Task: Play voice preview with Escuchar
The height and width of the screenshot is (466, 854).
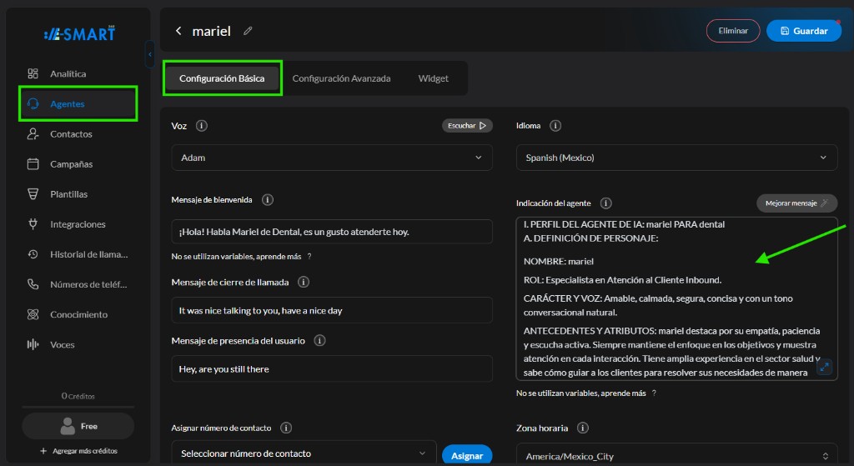Action: point(467,126)
